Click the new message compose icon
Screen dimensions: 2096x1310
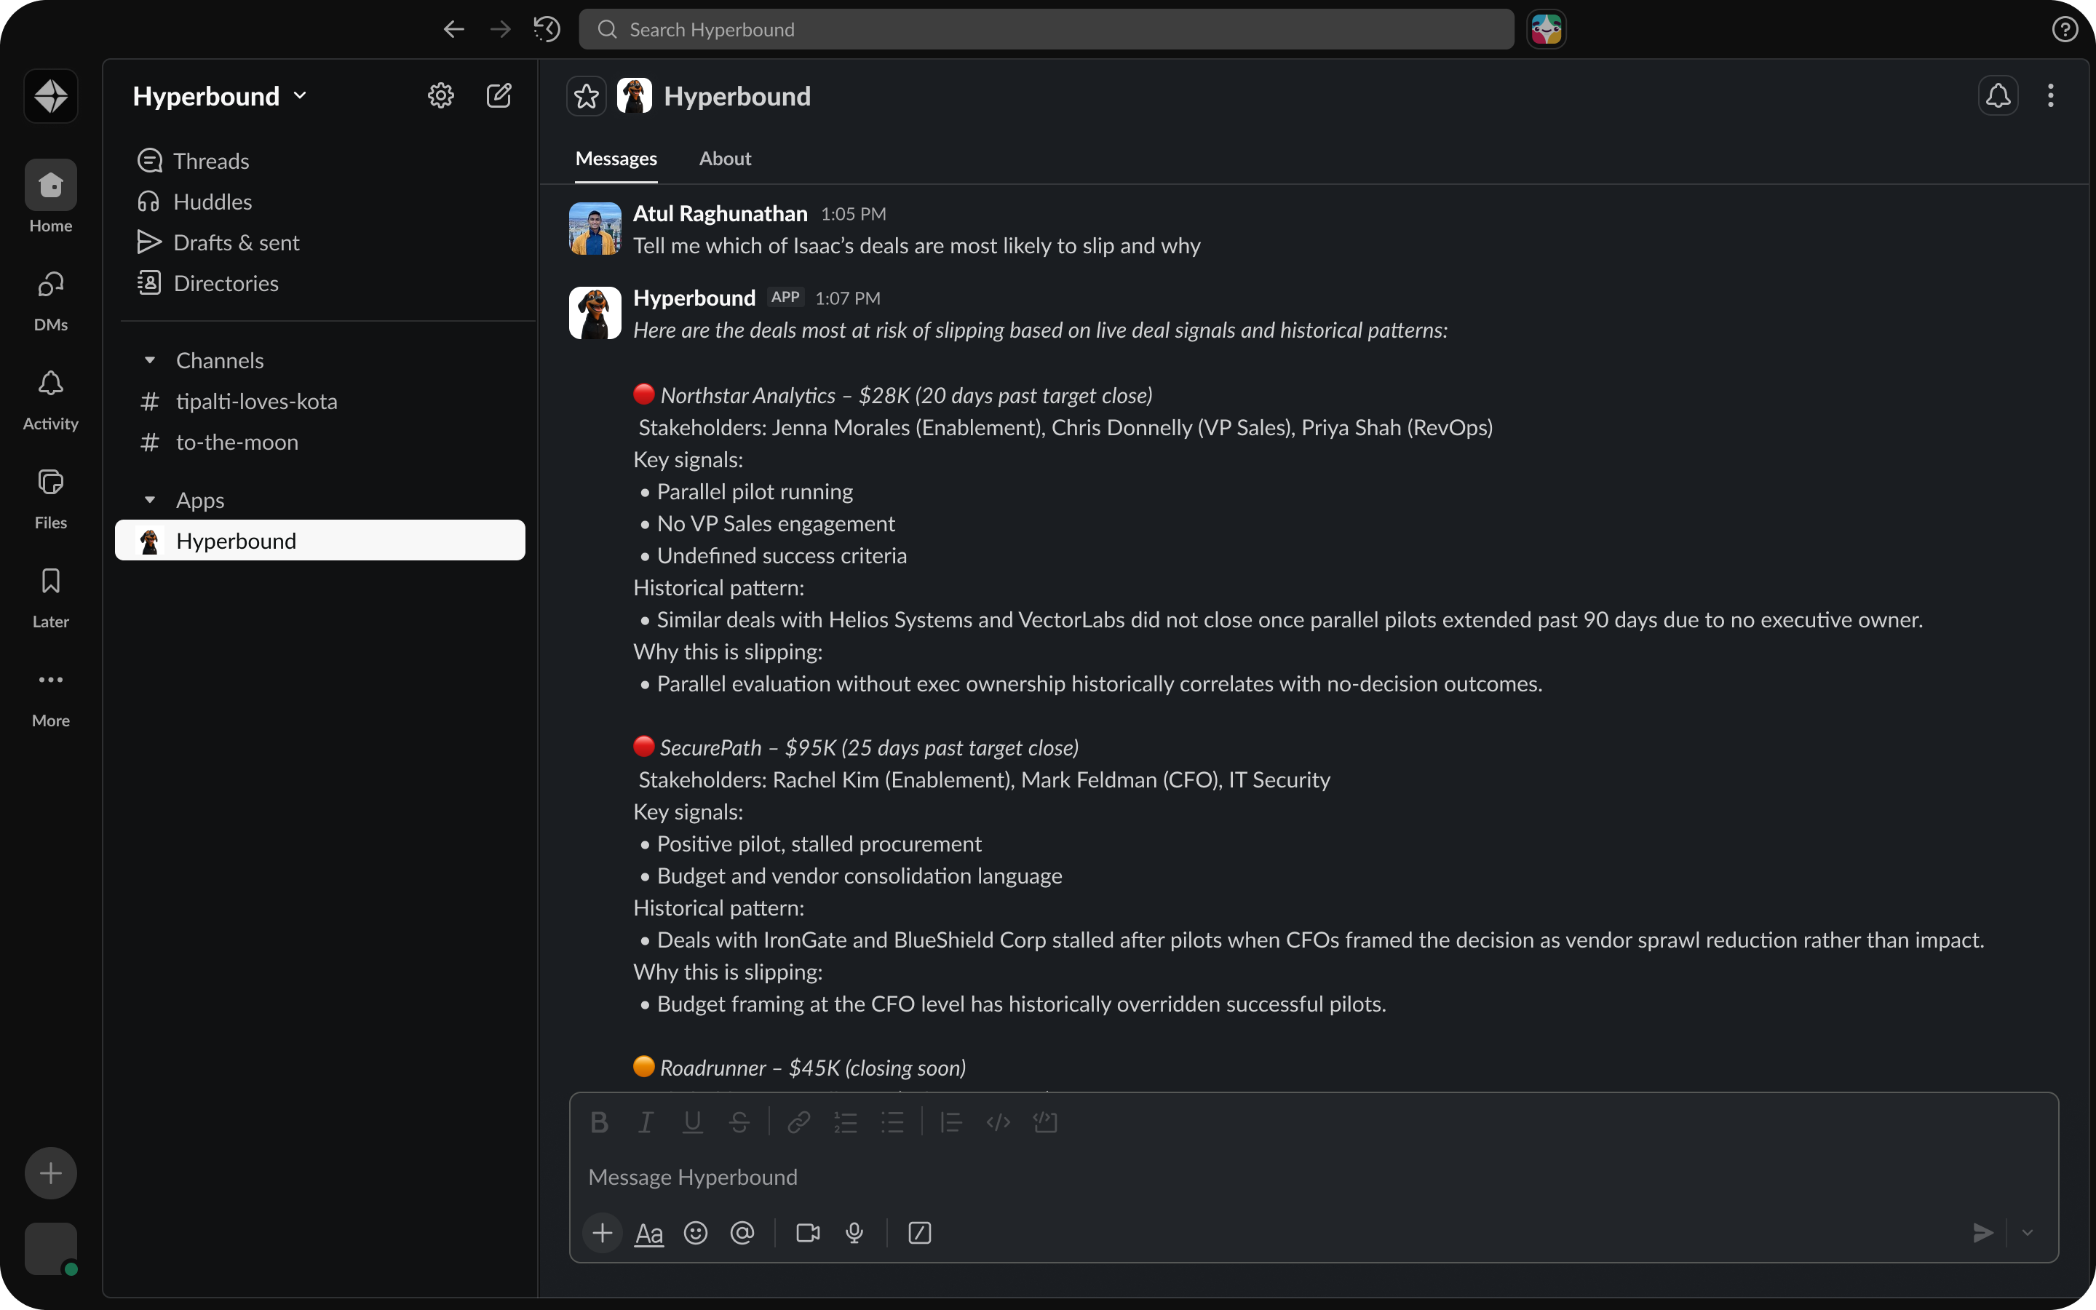click(x=499, y=95)
